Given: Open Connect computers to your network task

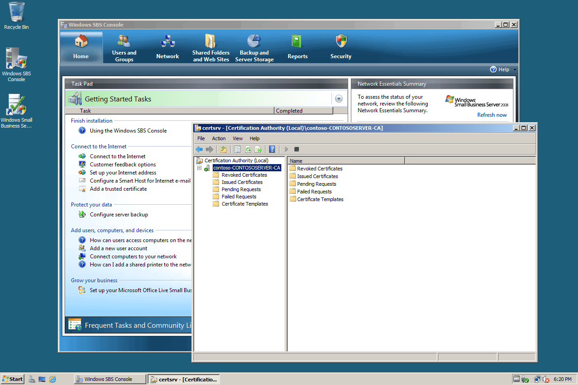Looking at the screenshot, I should (133, 257).
